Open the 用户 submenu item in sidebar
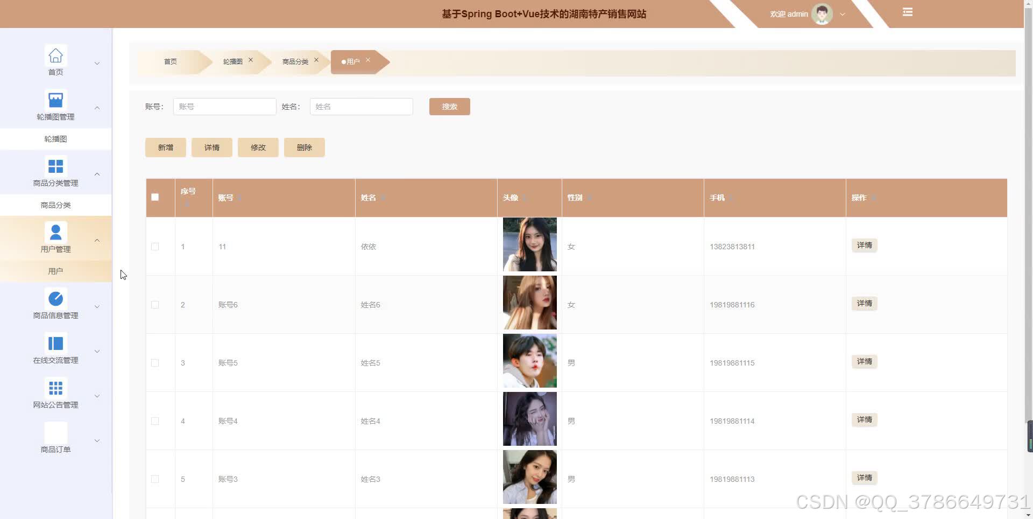Viewport: 1033px width, 519px height. coord(55,271)
